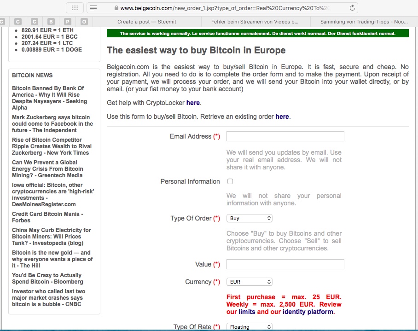Screen dimensions: 418x331
Task: Open the pinned tab labeled O
Action: point(84,22)
